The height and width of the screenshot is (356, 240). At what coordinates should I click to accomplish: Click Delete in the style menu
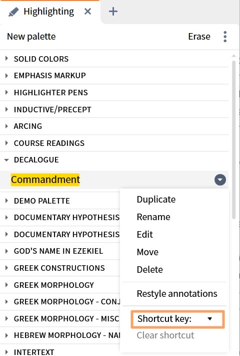pos(149,270)
